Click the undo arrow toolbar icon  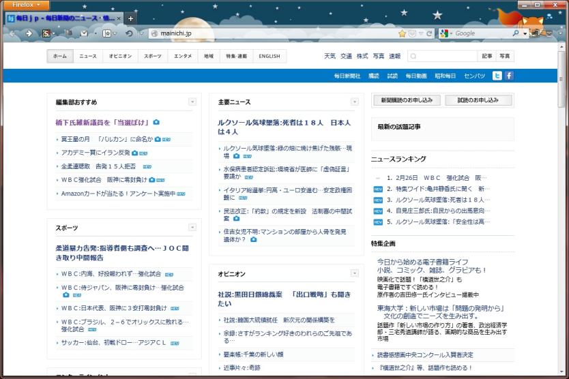tap(129, 33)
